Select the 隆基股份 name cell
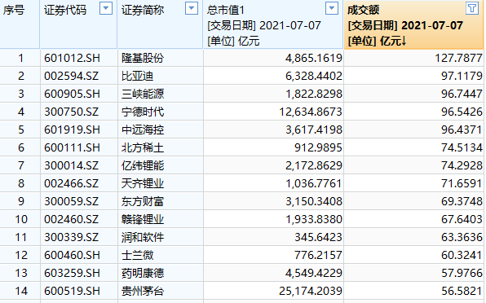The image size is (486, 303). tap(161, 58)
